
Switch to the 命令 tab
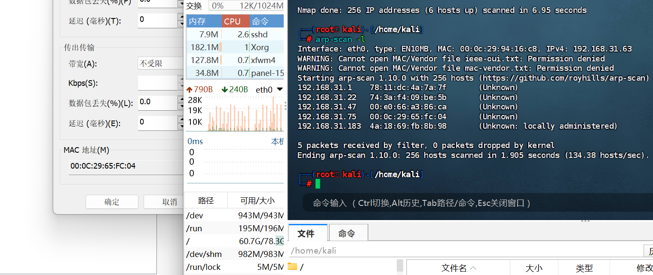coord(347,233)
